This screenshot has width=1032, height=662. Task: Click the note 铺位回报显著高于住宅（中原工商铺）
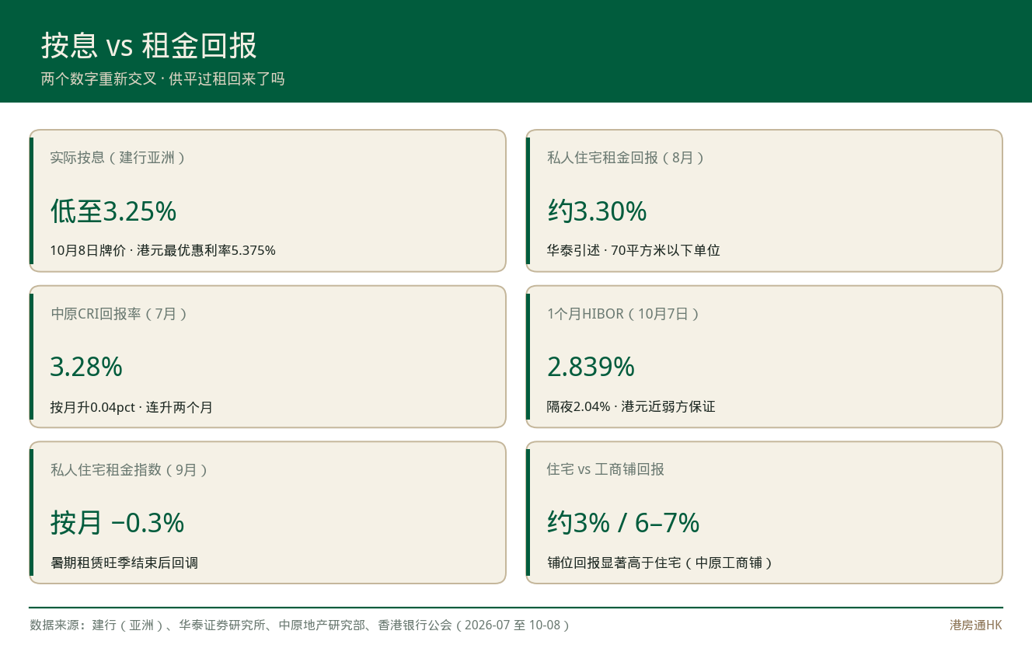coord(661,563)
